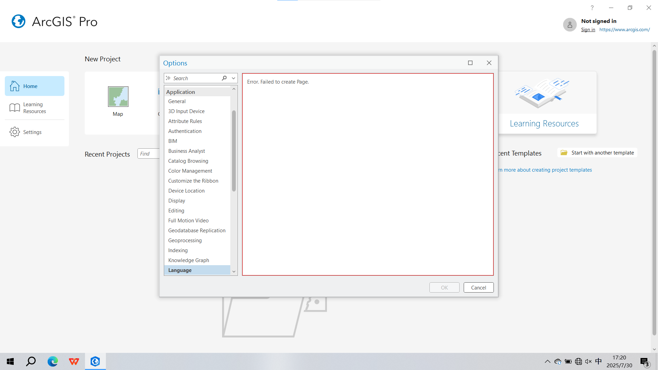Viewport: 658px width, 370px height.
Task: Show hidden system tray icons chevron
Action: [x=547, y=361]
